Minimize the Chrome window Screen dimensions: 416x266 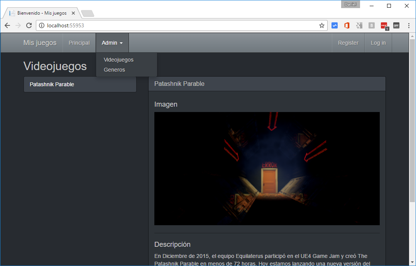(371, 6)
